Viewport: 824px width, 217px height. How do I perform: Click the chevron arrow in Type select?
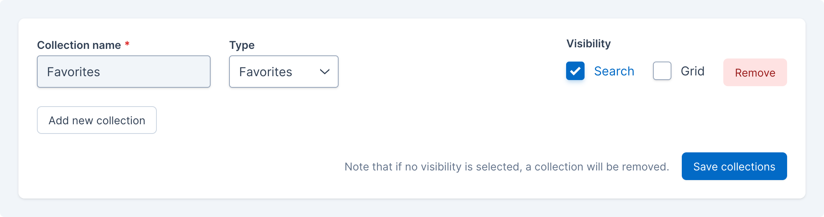tap(325, 72)
